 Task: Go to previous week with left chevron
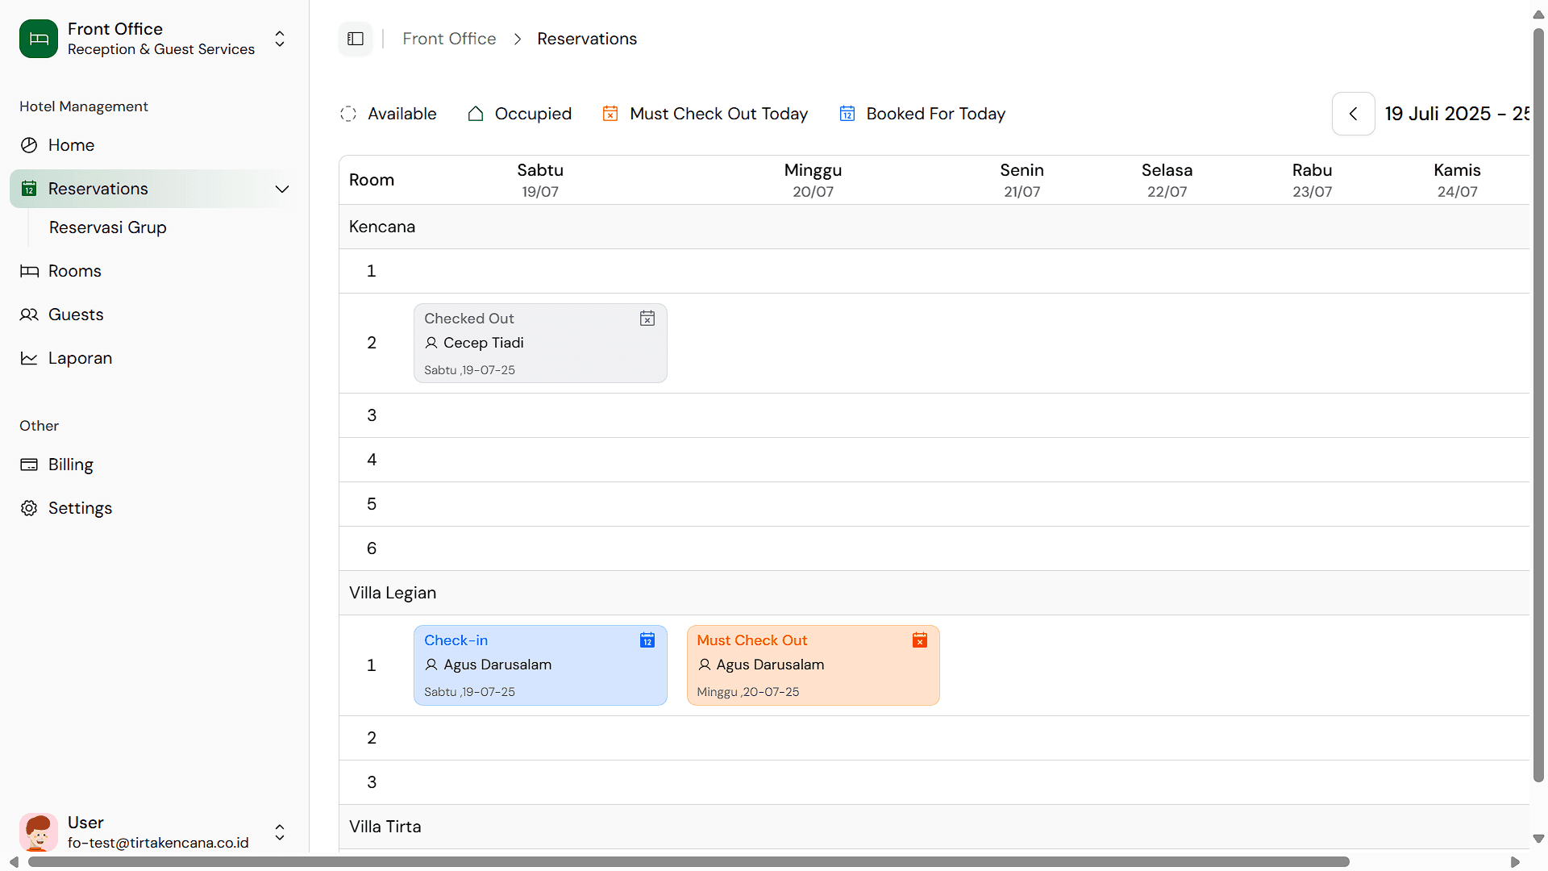[1354, 114]
